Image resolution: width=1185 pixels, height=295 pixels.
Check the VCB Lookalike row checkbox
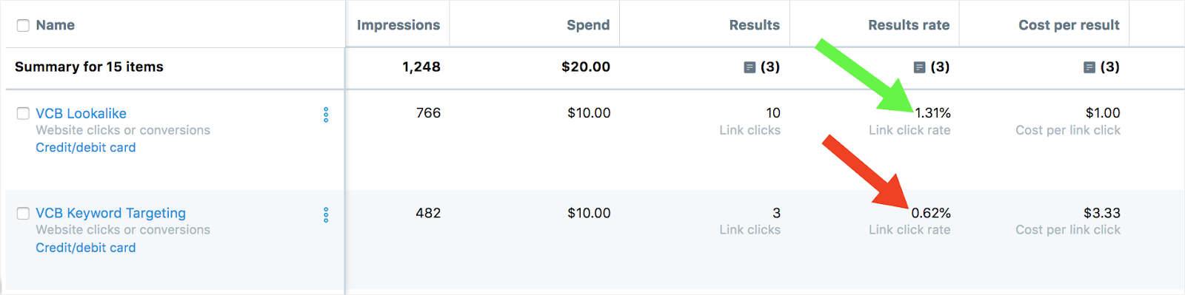tap(23, 113)
